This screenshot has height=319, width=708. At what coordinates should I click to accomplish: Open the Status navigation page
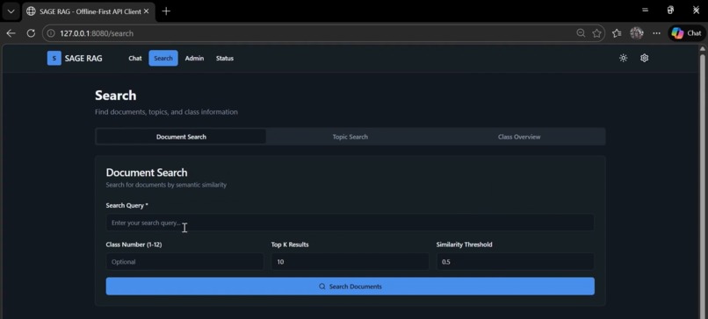224,58
